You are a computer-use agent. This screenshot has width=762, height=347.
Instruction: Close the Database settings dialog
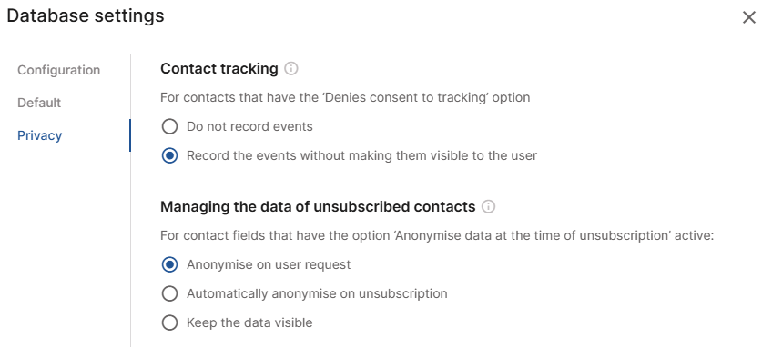(x=749, y=17)
